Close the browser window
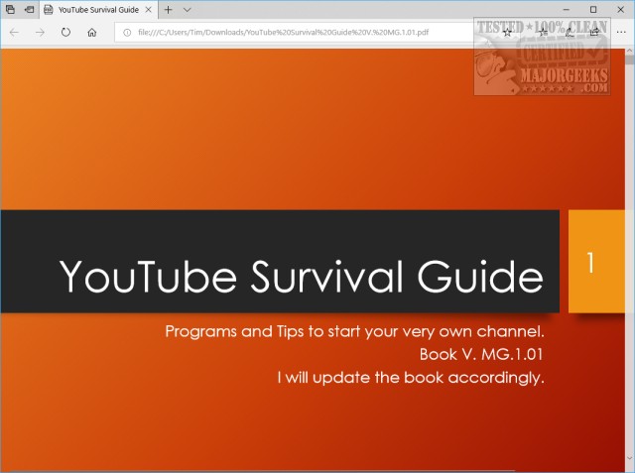Viewport: 635px width, 473px height. [620, 9]
